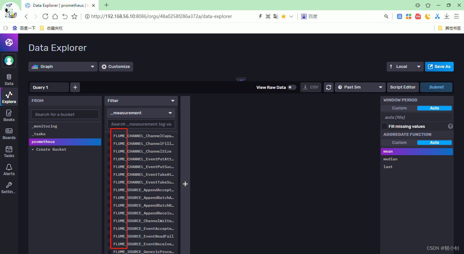Screen dimensions: 464x254
Task: Open the browser hamburger menu
Action: click(x=457, y=16)
